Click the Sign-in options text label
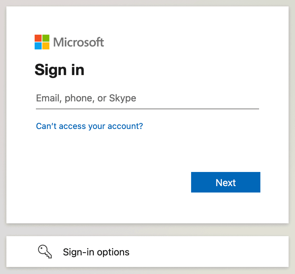 (x=96, y=252)
